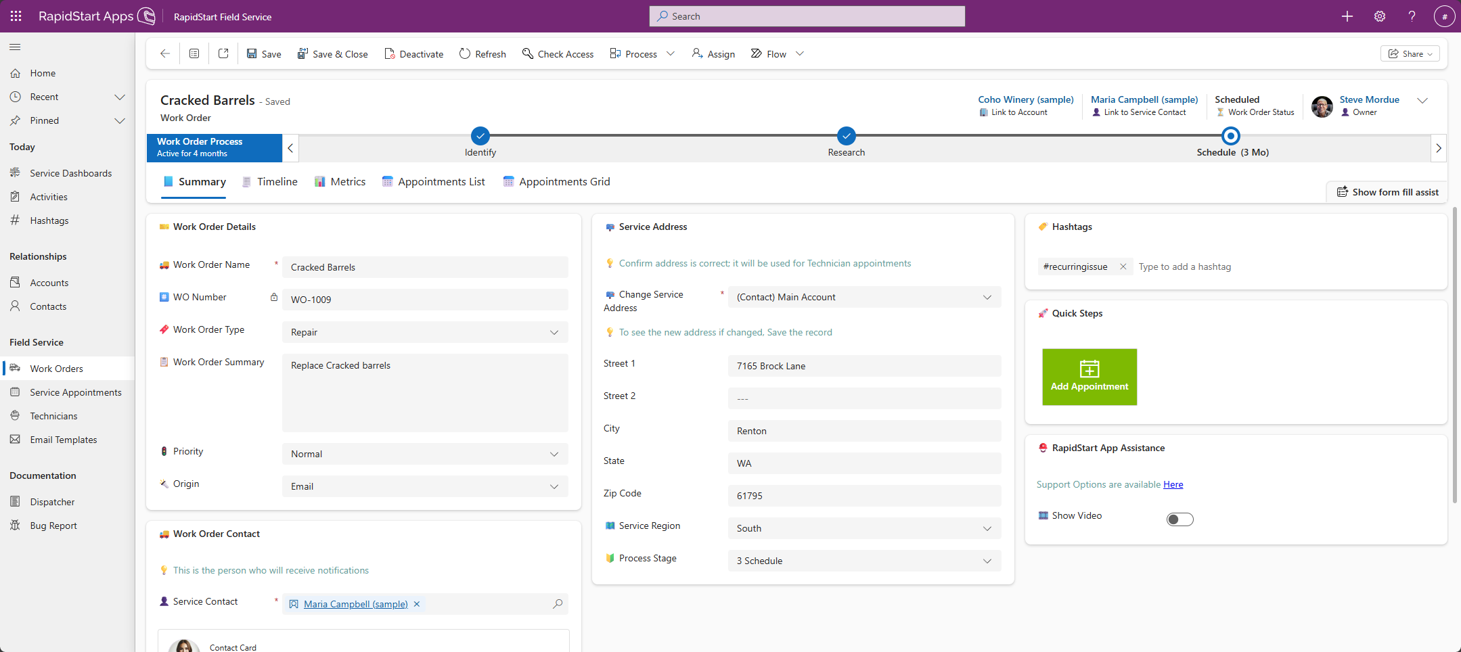The height and width of the screenshot is (652, 1461).
Task: Open the Appointments List tab
Action: click(x=433, y=181)
